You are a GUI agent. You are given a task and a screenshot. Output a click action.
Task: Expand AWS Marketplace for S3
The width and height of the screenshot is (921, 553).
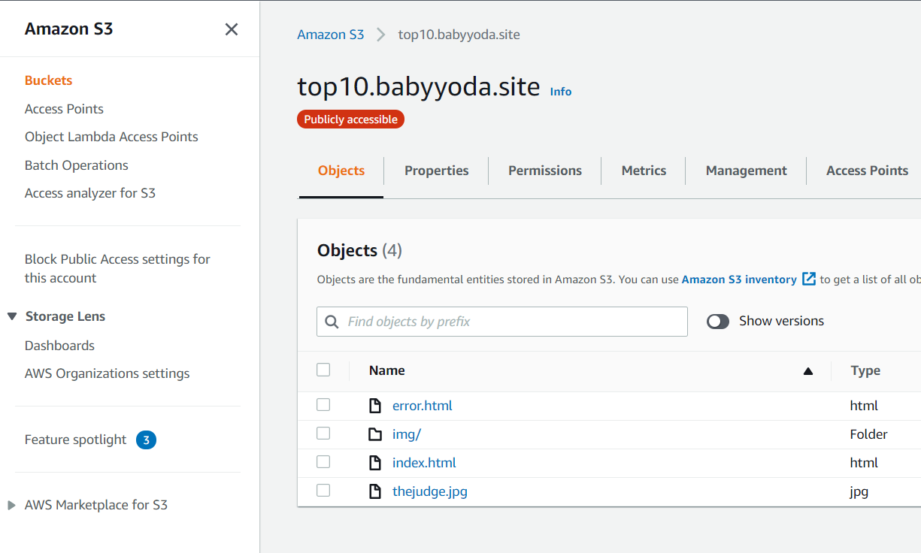click(x=11, y=506)
